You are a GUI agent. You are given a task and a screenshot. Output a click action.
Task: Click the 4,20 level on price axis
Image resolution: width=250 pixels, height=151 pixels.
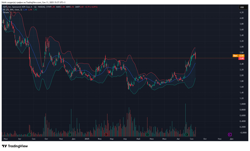coord(241,13)
